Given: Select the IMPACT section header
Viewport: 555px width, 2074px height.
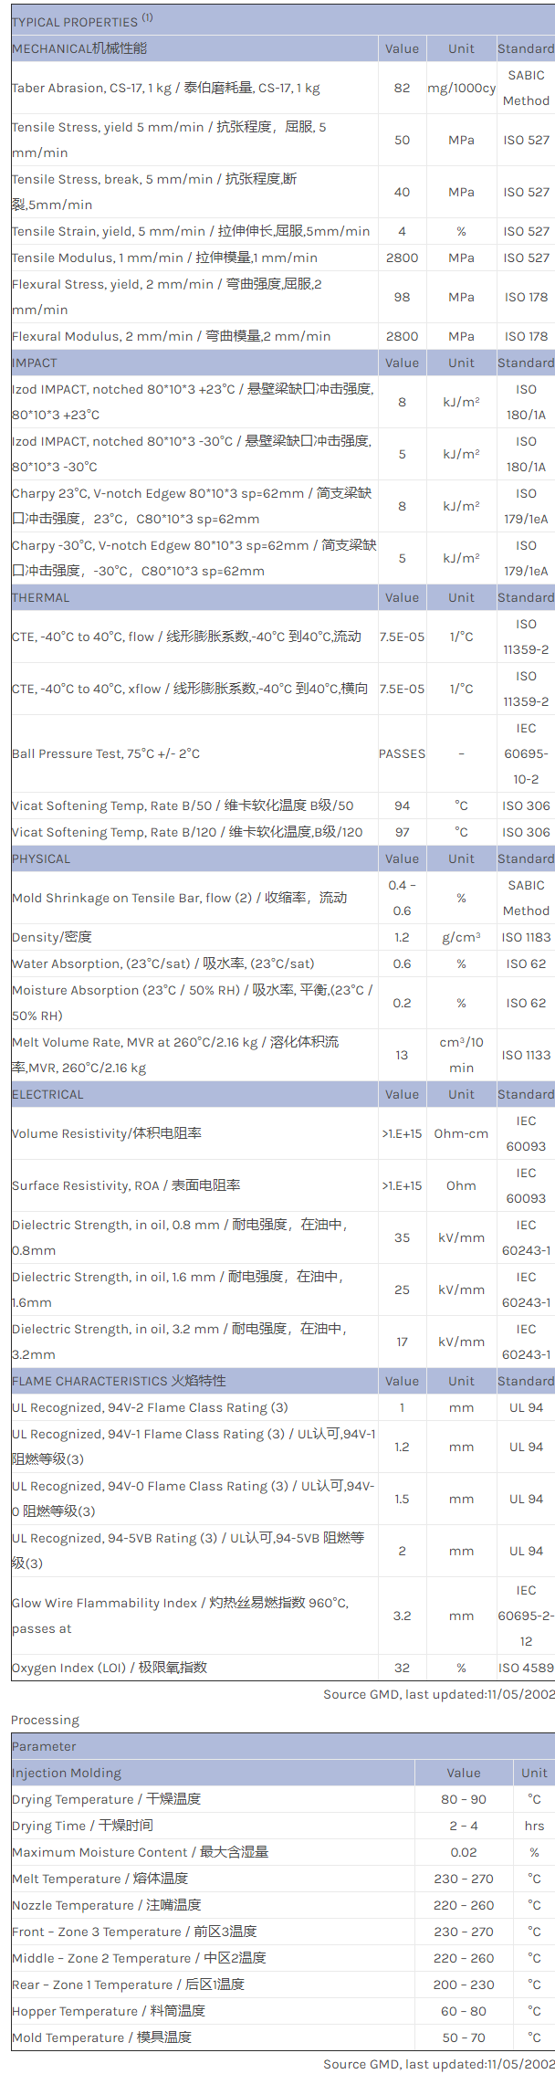Looking at the screenshot, I should pos(35,363).
